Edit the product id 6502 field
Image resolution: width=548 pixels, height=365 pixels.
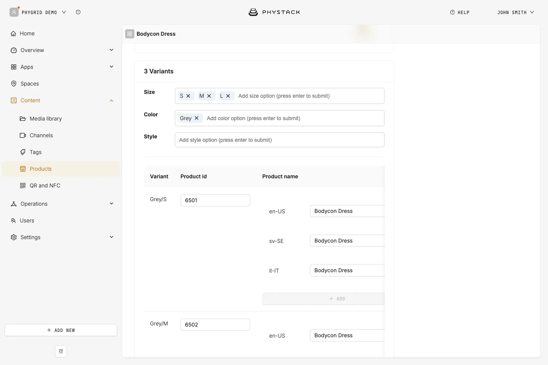[x=215, y=325]
